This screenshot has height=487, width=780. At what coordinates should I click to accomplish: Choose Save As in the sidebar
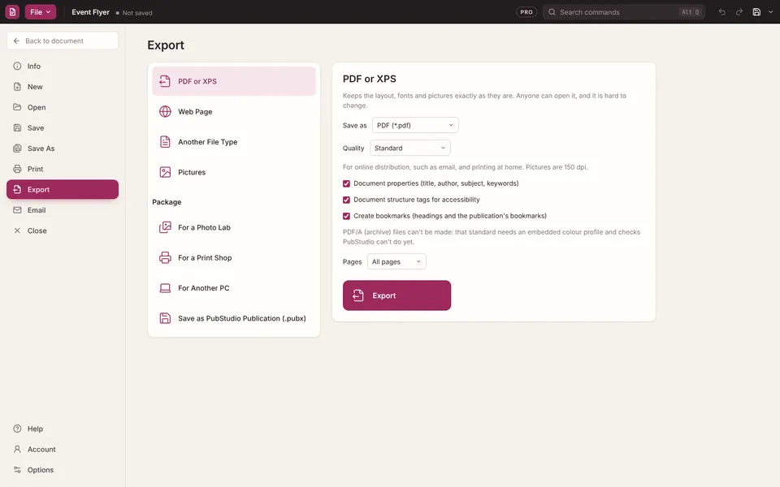63,148
